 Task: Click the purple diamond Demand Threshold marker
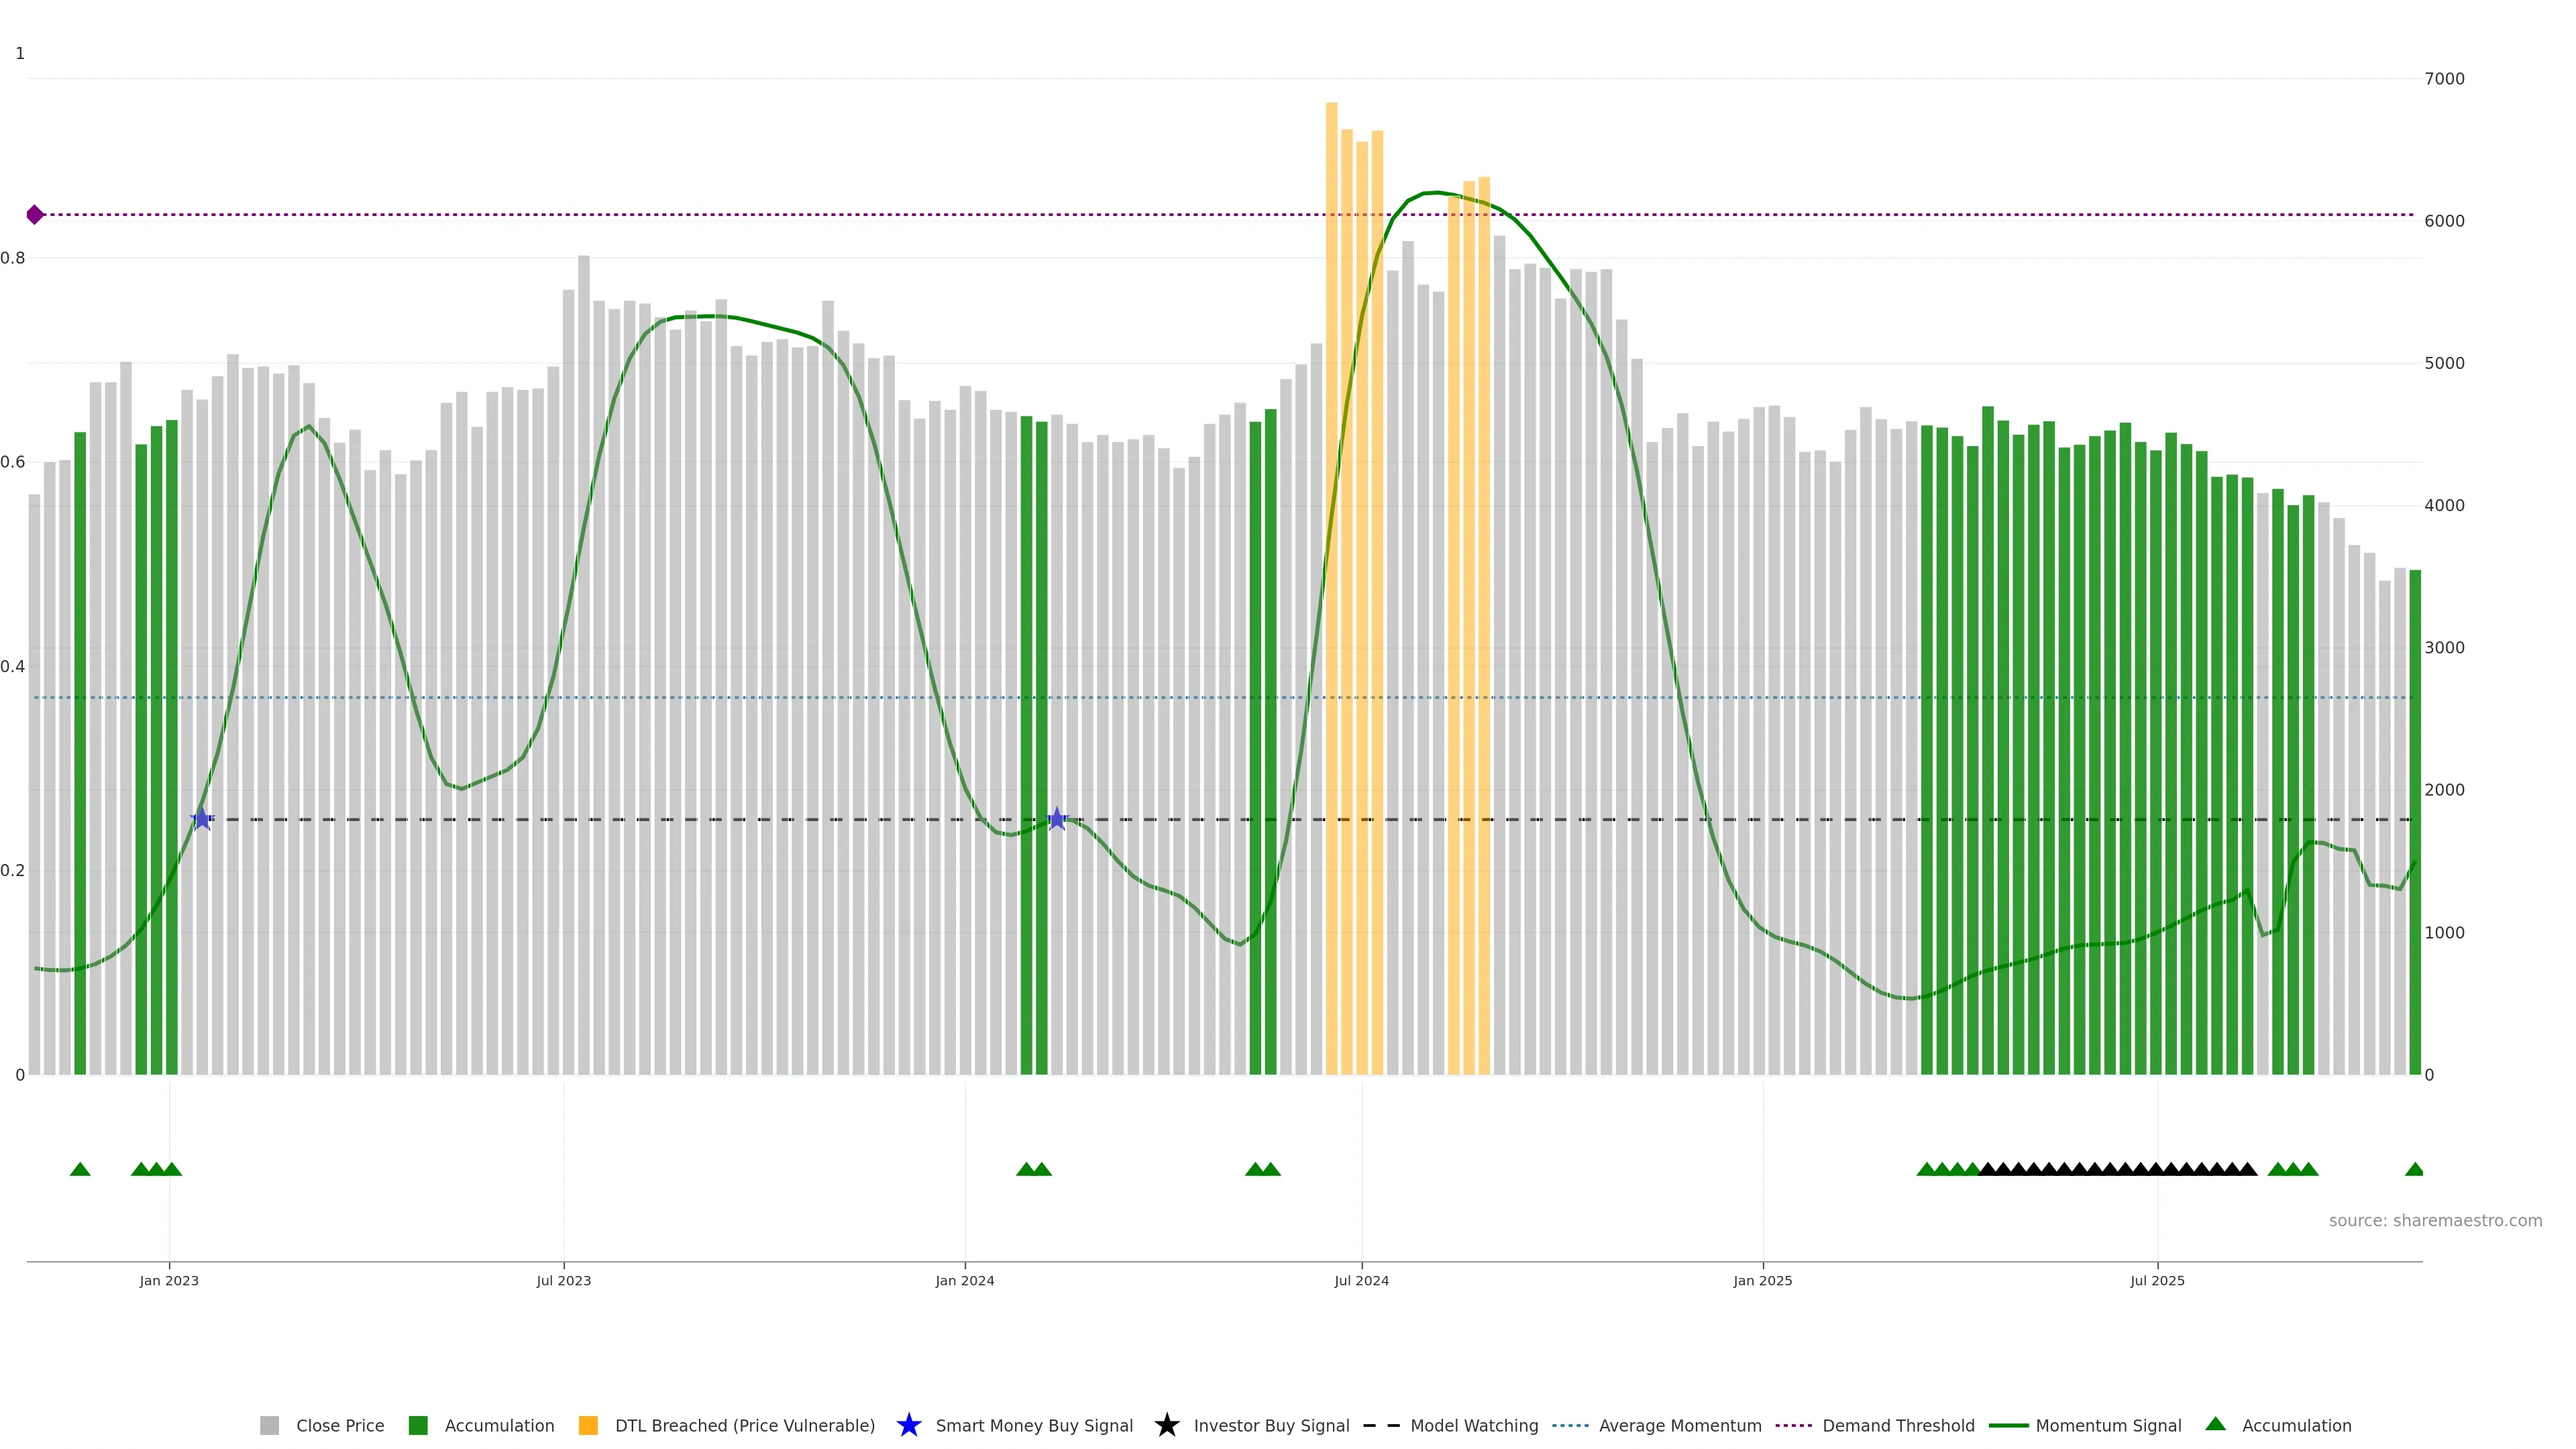click(35, 215)
